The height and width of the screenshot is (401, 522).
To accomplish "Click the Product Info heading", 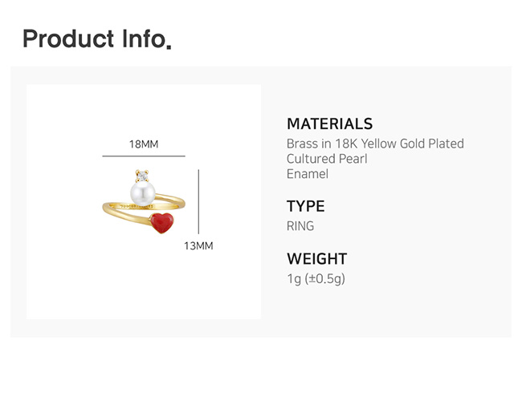I will [x=93, y=38].
